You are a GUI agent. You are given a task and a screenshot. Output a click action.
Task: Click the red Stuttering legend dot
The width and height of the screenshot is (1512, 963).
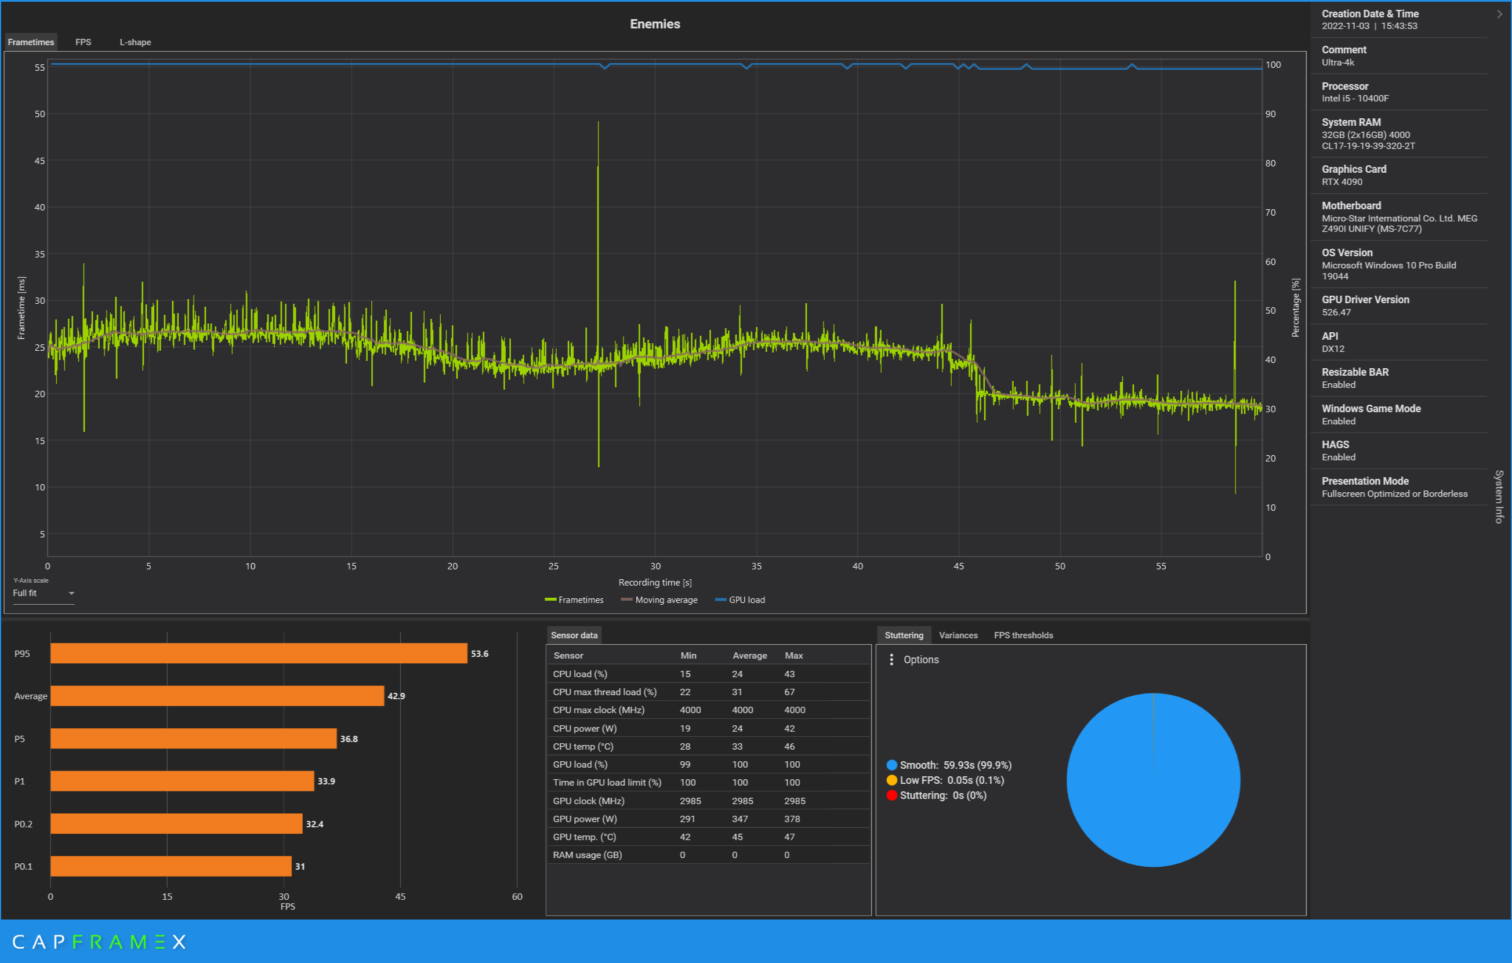click(891, 795)
